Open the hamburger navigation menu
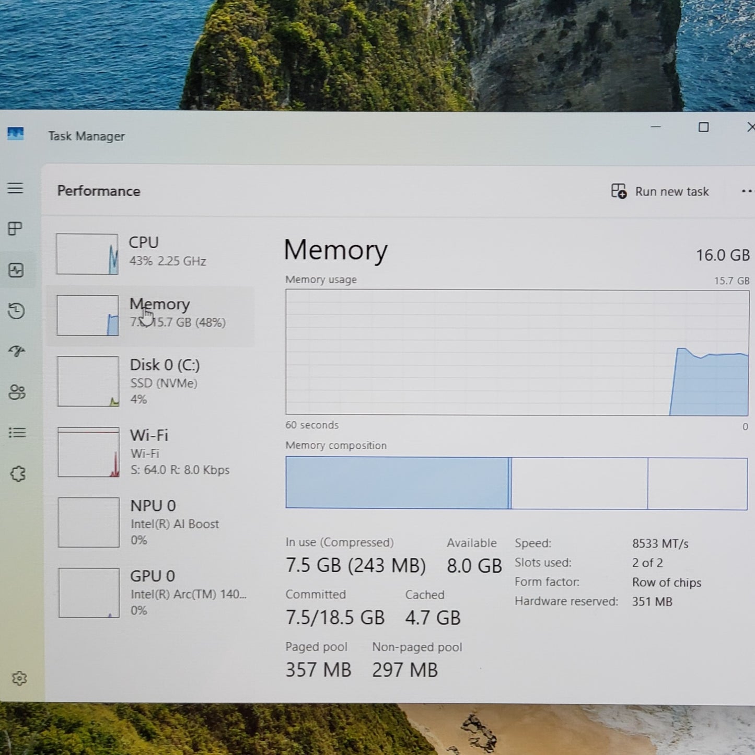This screenshot has height=755, width=755. [x=16, y=188]
